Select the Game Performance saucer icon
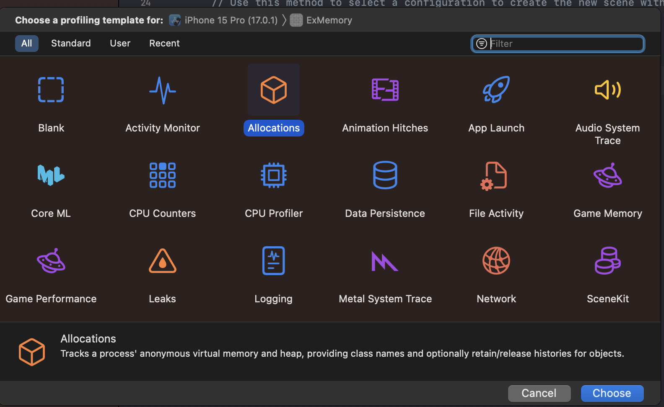Image resolution: width=664 pixels, height=407 pixels. (51, 260)
